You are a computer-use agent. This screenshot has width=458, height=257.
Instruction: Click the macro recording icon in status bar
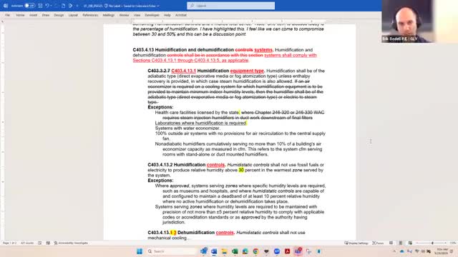48,243
